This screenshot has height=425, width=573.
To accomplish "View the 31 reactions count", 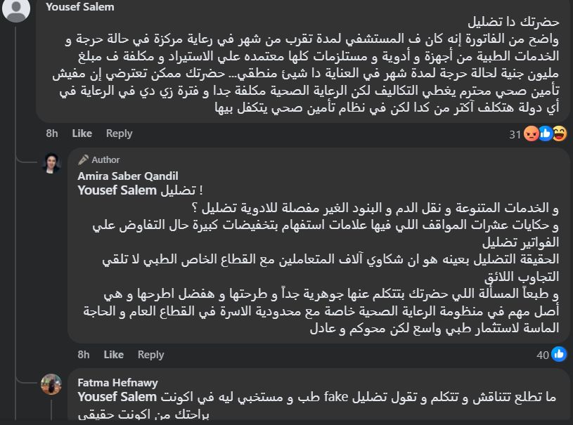I will 515,133.
